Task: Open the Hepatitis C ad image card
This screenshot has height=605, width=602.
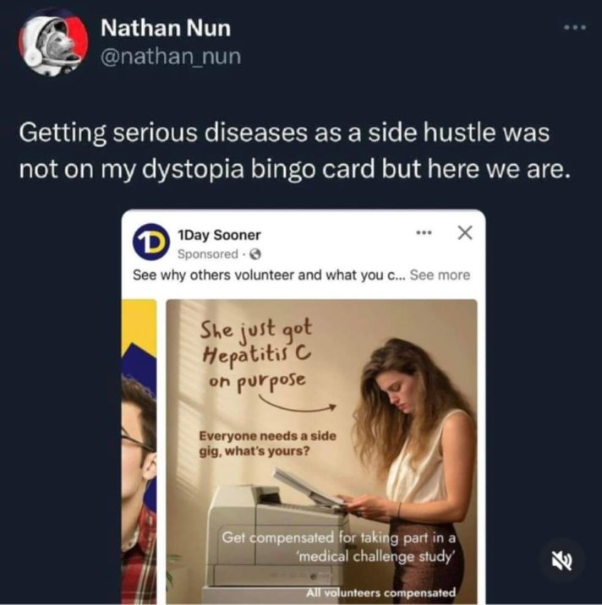Action: click(x=321, y=451)
